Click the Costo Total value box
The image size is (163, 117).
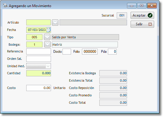(x=113, y=103)
